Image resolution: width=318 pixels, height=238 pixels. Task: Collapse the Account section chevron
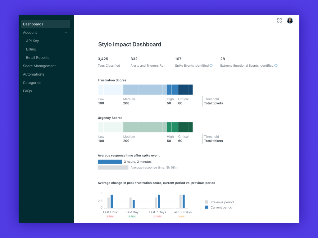(x=66, y=33)
